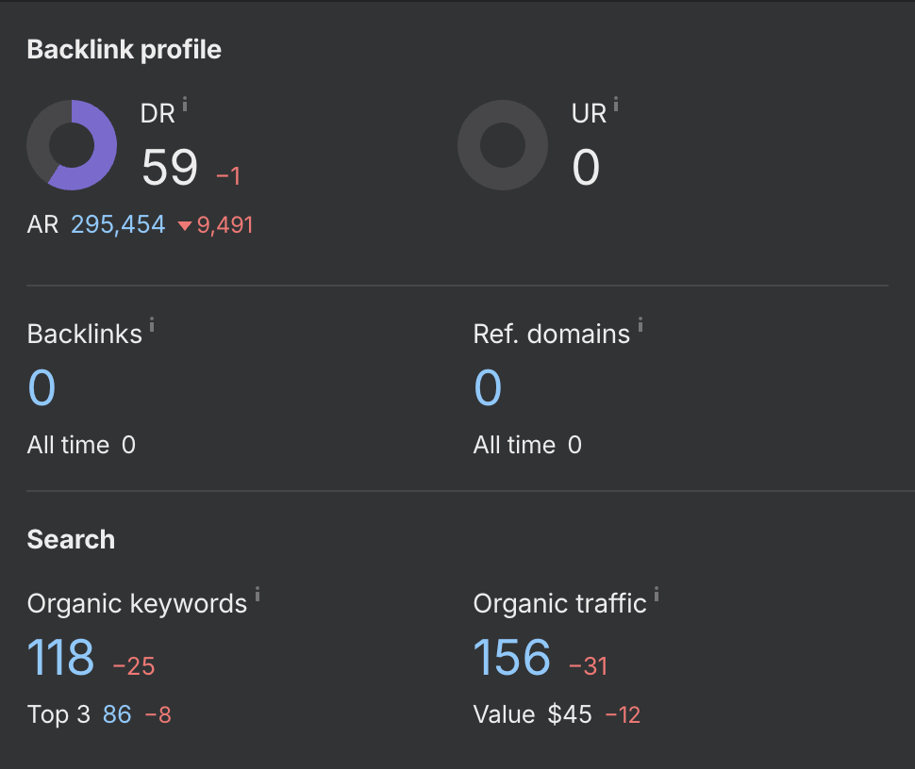
Task: Click the Organic keywords info icon
Action: tap(258, 594)
